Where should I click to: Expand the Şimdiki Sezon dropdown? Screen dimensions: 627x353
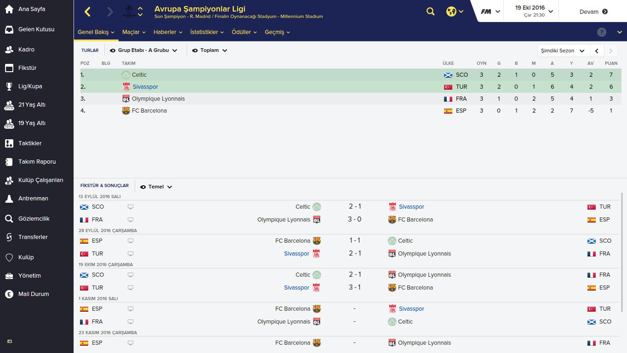coord(563,51)
